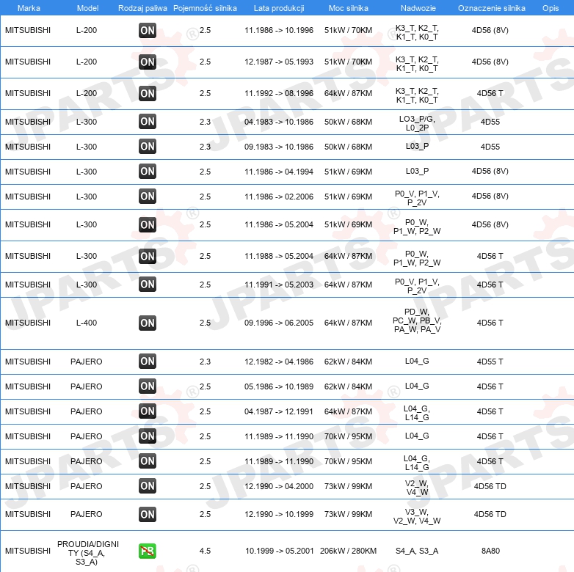The height and width of the screenshot is (572, 574).
Task: Click the ON icon for PAJERO 12.1990 -> 04.2000
Action: pos(148,485)
